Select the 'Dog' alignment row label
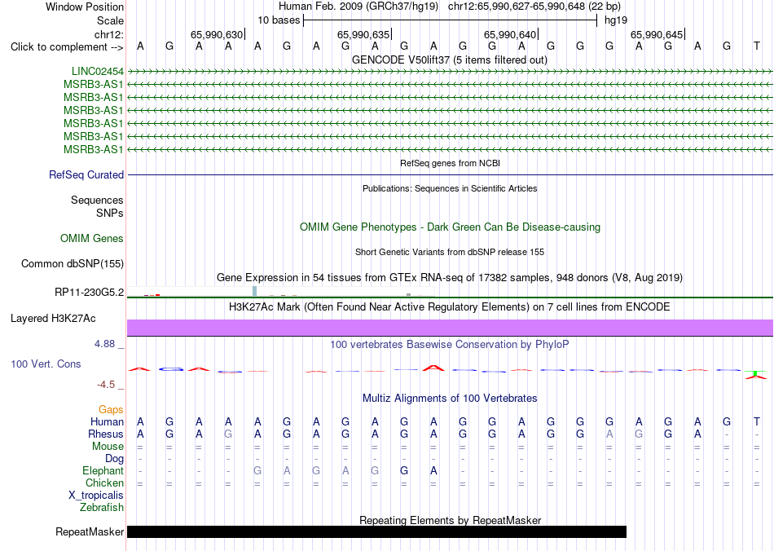This screenshot has height=551, width=774. coord(114,459)
